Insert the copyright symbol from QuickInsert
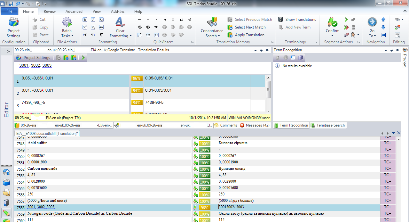 click(140, 27)
